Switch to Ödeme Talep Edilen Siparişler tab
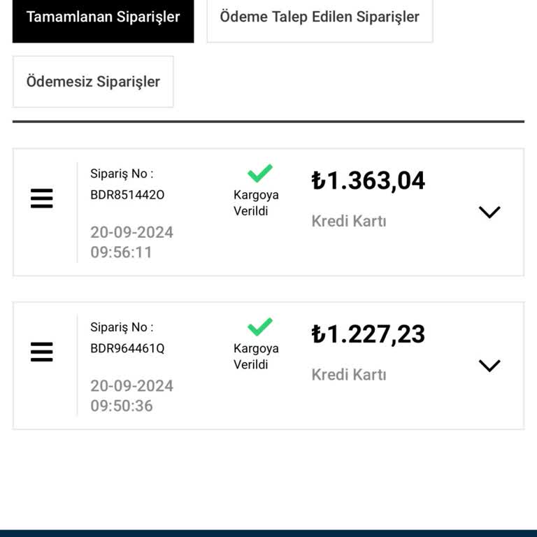The image size is (537, 537). click(x=320, y=17)
